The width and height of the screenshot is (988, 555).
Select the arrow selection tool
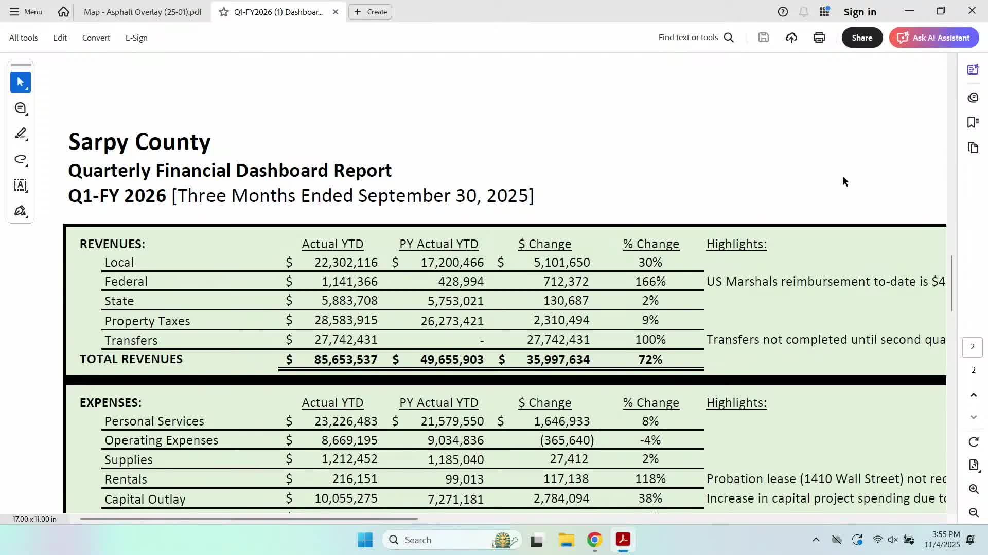[x=21, y=82]
